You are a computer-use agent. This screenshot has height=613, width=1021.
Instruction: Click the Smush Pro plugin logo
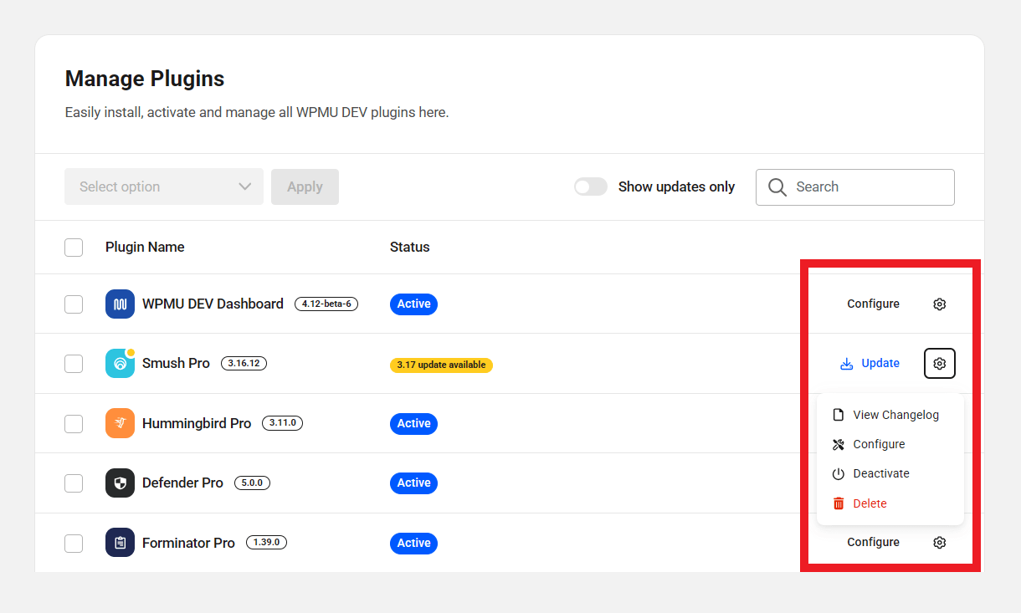click(x=120, y=364)
